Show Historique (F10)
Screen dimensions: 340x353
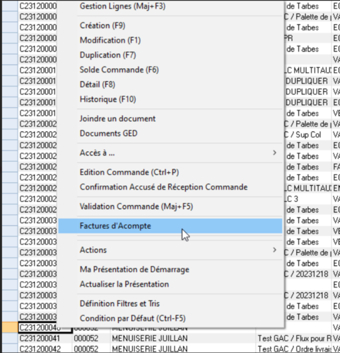pos(108,99)
